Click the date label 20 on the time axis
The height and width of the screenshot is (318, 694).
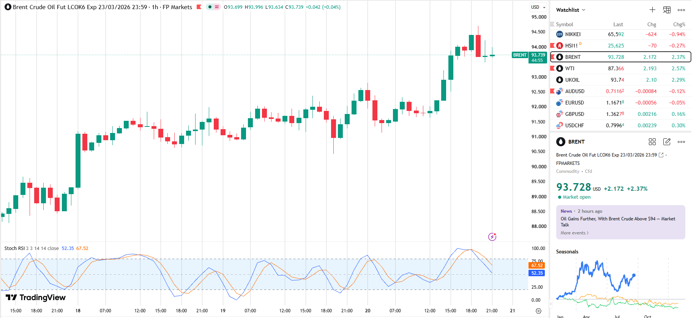368,311
